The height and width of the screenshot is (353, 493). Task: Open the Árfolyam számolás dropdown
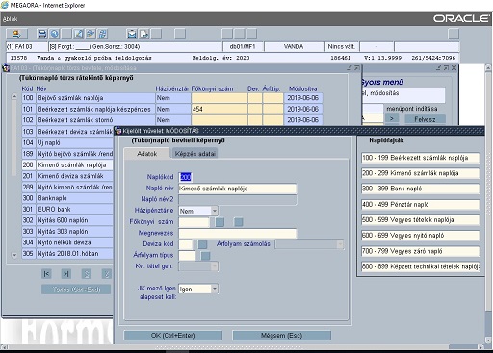pos(340,244)
